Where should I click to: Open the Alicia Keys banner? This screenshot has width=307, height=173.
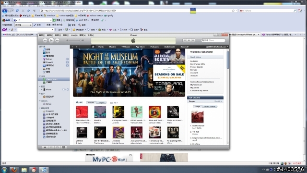click(169, 57)
